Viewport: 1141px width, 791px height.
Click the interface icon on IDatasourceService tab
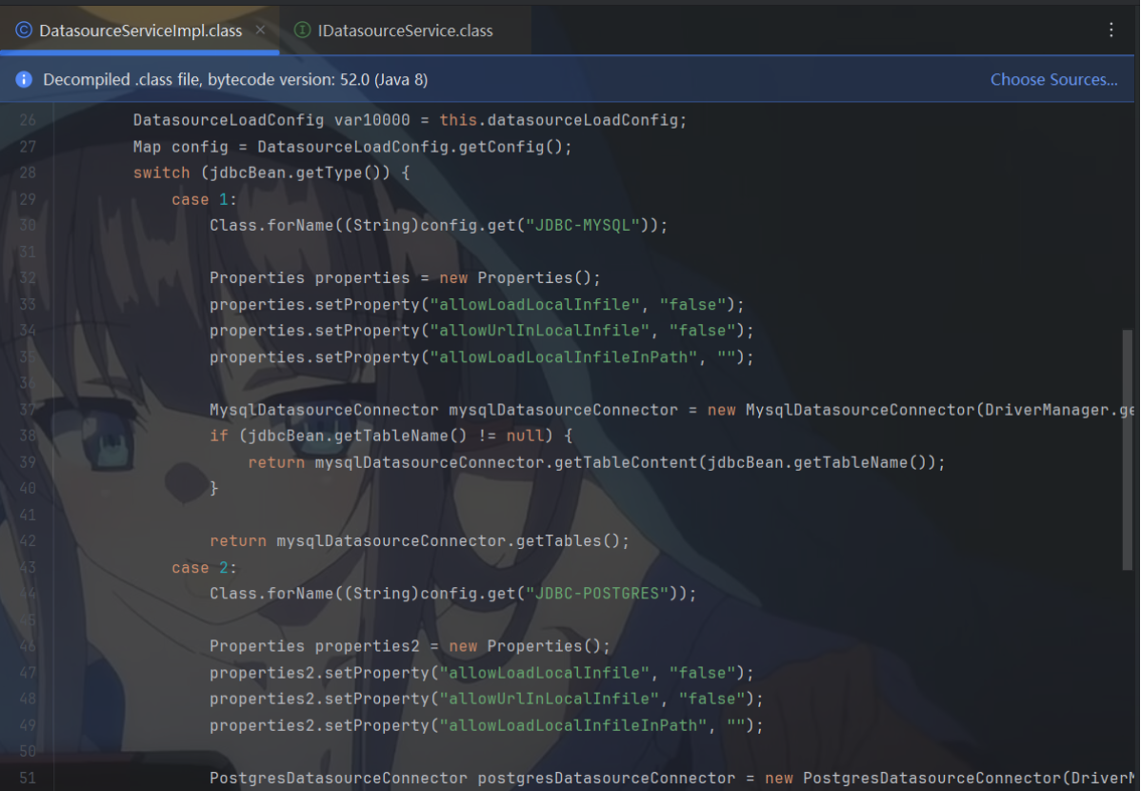click(x=303, y=30)
